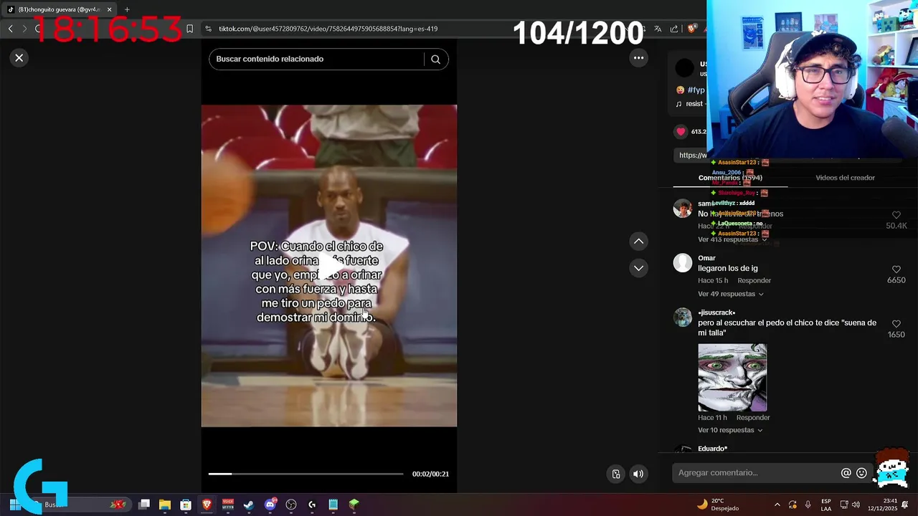The height and width of the screenshot is (516, 918).
Task: Click jisuscrack's profile avatar
Action: tap(683, 317)
